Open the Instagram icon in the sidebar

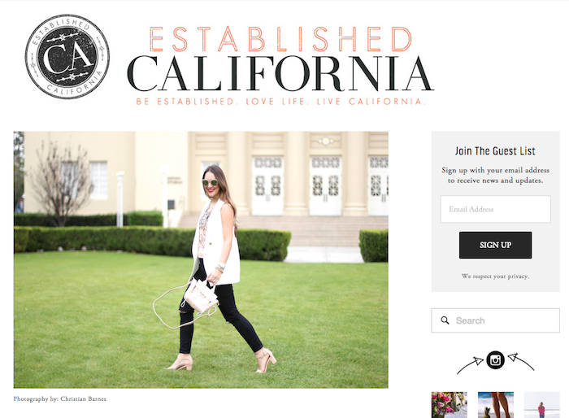495,360
